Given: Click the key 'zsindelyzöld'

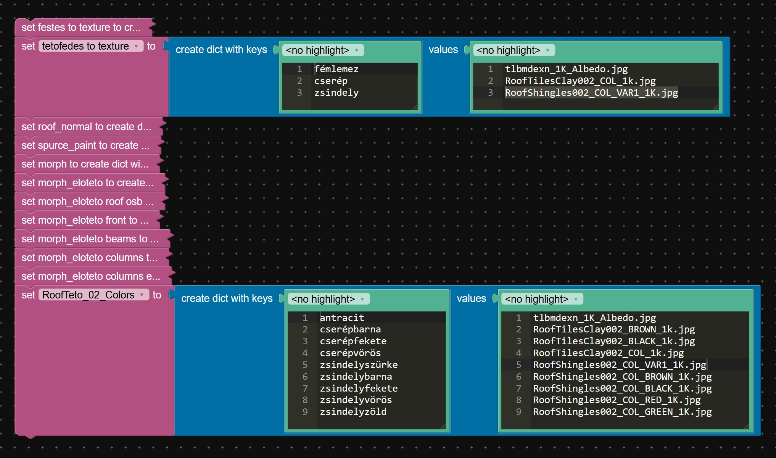Looking at the screenshot, I should coord(353,412).
